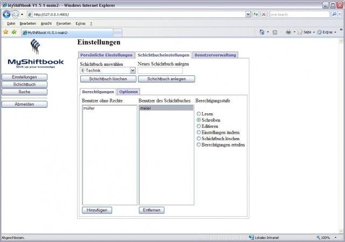345x242 pixels.
Task: Click Schichtbuch löschen button
Action: pos(108,79)
